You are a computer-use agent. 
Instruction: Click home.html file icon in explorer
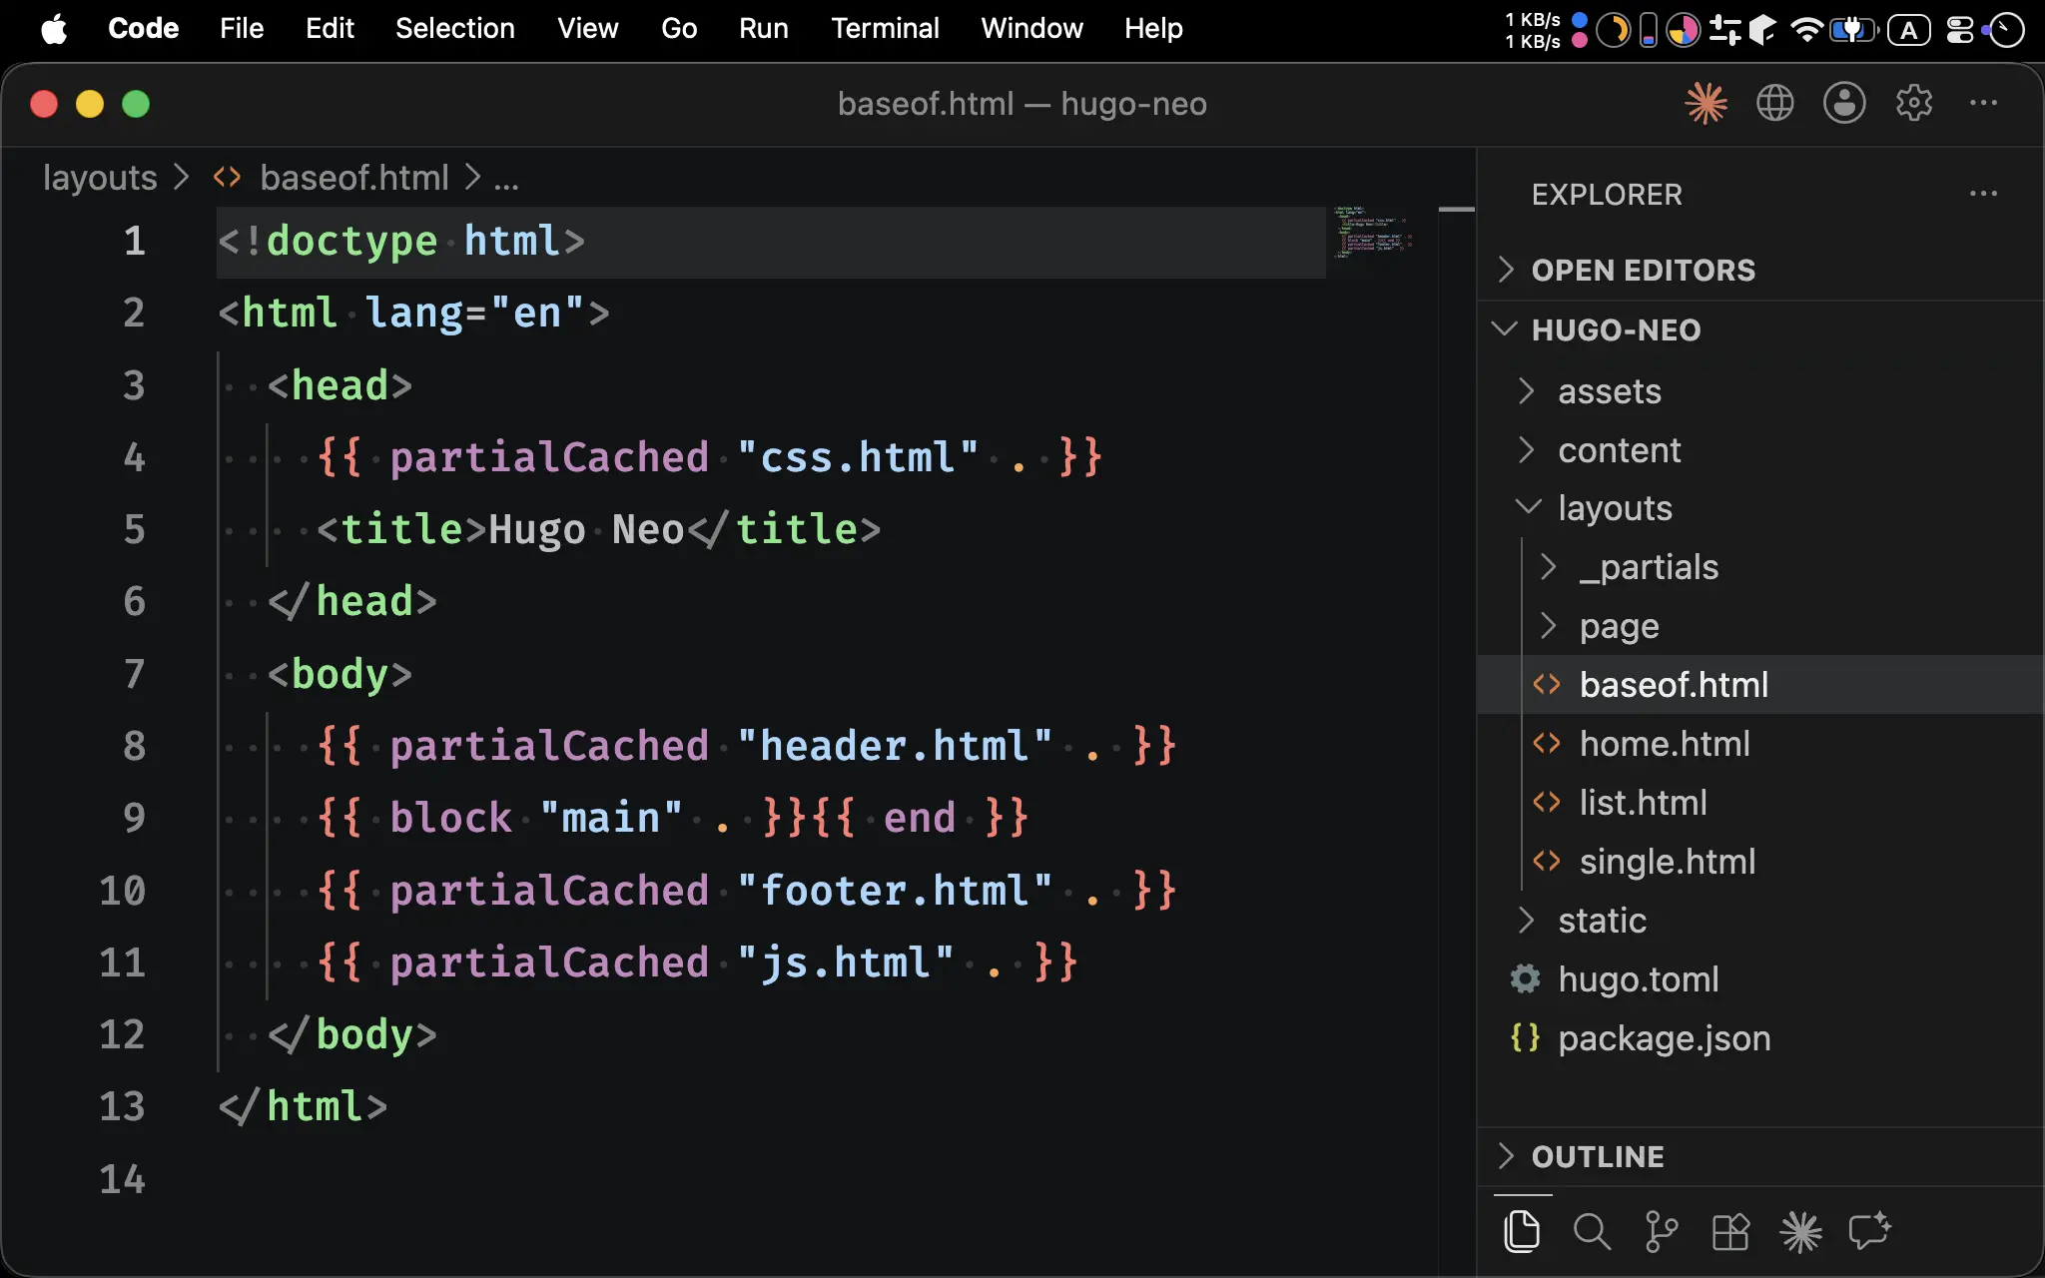(1547, 744)
